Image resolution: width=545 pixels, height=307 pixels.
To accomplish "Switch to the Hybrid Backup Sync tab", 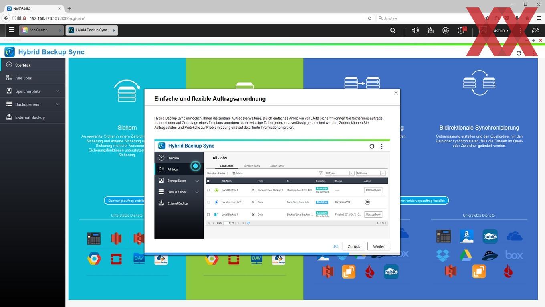I will tap(92, 30).
